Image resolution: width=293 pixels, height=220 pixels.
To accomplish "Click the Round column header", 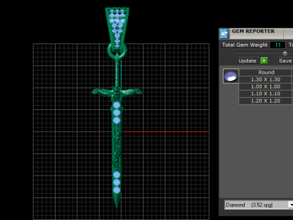I will (266, 72).
